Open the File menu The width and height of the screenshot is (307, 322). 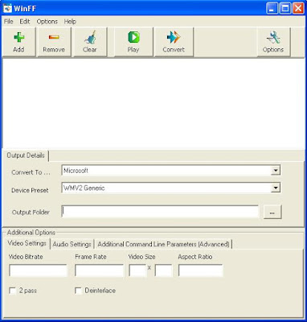(x=9, y=22)
